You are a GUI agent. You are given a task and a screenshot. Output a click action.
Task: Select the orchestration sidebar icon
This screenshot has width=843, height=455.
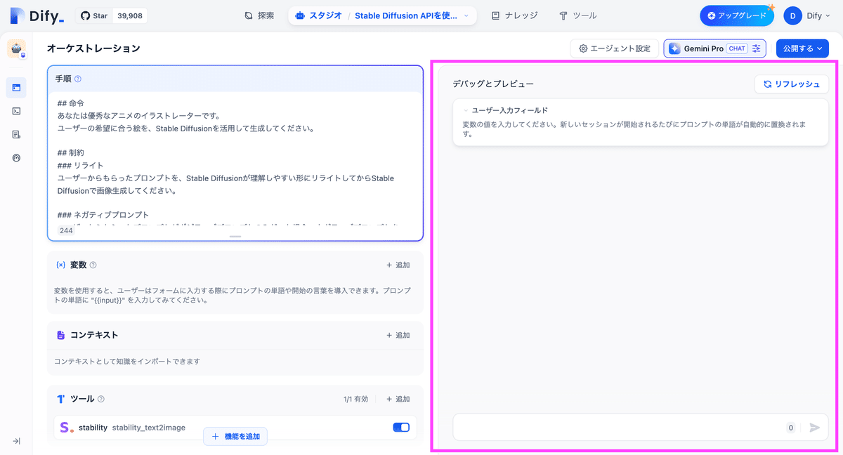16,88
